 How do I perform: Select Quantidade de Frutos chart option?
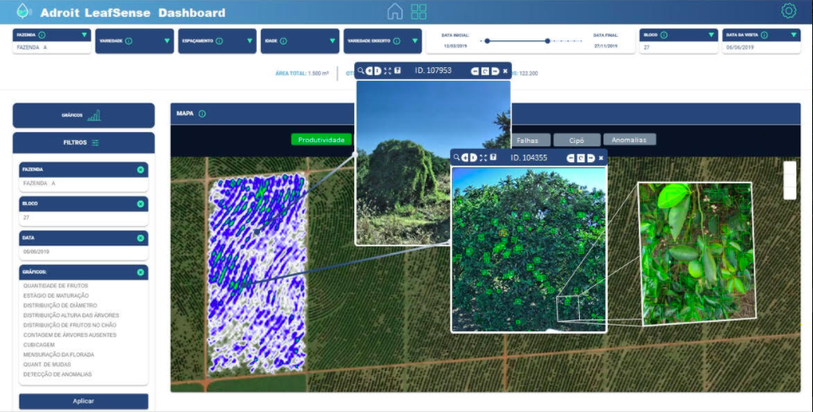56,286
